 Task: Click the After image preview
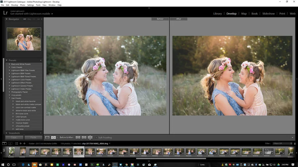pyautogui.click(x=232, y=76)
